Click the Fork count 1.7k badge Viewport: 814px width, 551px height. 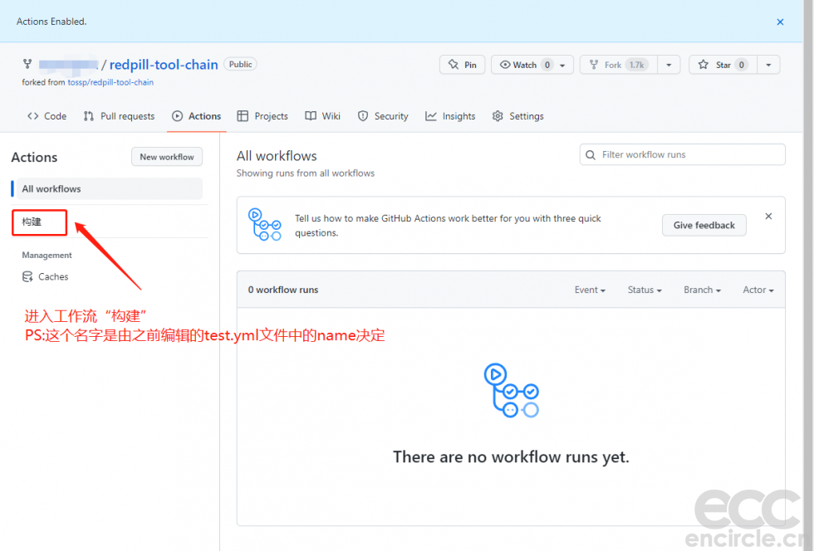tap(636, 65)
